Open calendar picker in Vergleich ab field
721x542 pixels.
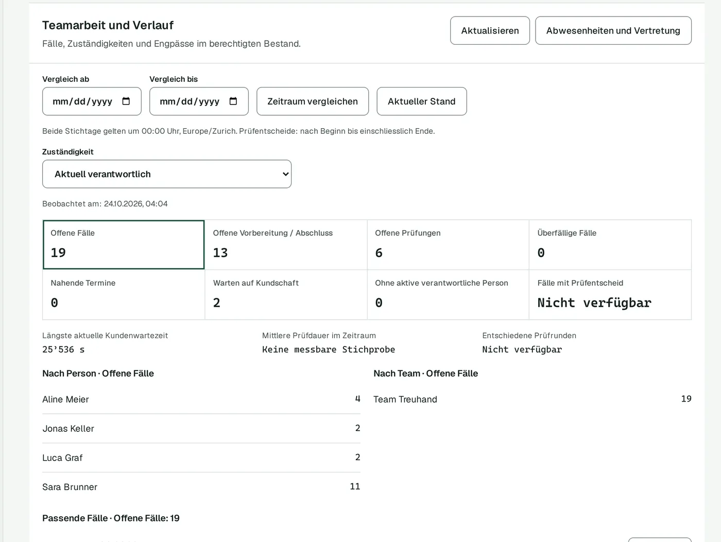tap(126, 101)
